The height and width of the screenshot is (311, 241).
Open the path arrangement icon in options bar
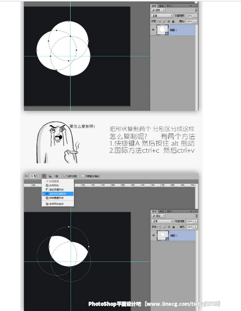[56, 176]
